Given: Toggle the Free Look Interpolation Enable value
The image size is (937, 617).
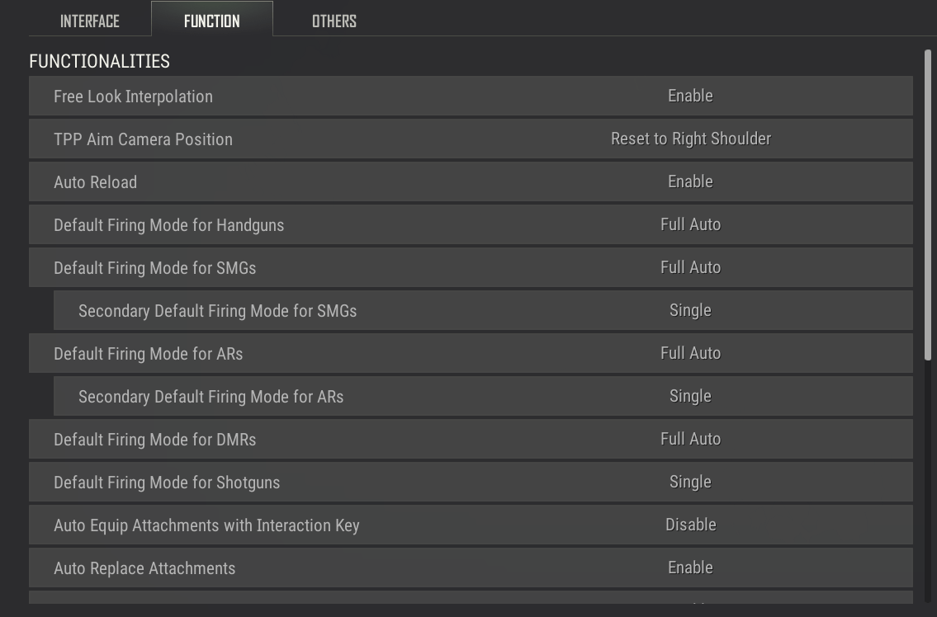Looking at the screenshot, I should pyautogui.click(x=690, y=96).
